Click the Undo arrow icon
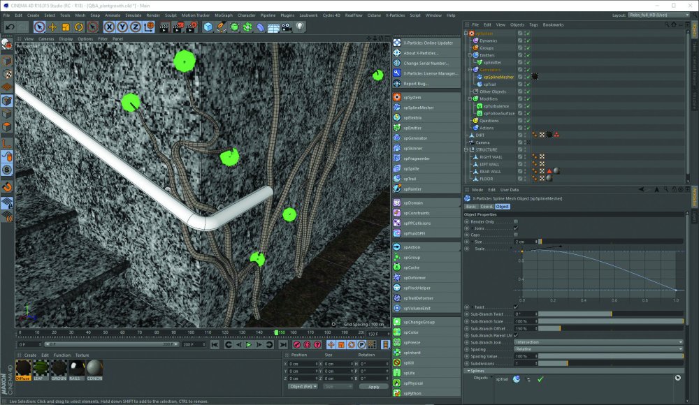 [10, 27]
